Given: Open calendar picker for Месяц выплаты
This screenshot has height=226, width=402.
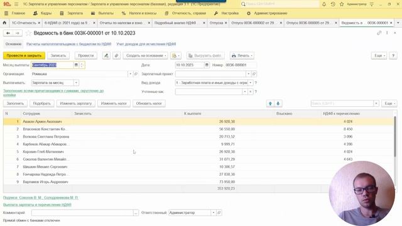Looking at the screenshot, I should [x=76, y=65].
